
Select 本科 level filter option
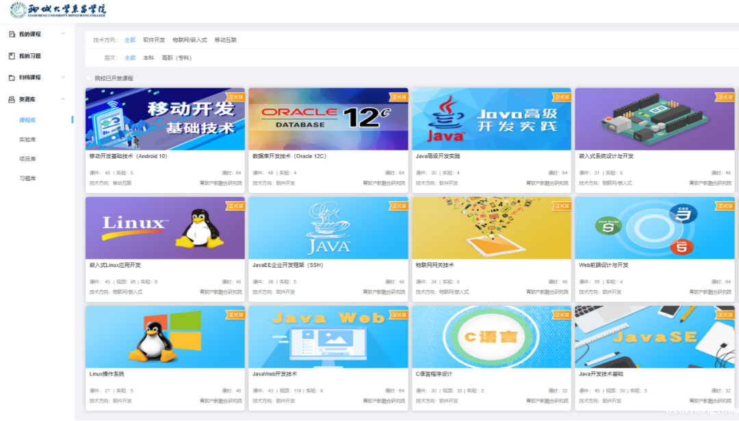pyautogui.click(x=148, y=58)
